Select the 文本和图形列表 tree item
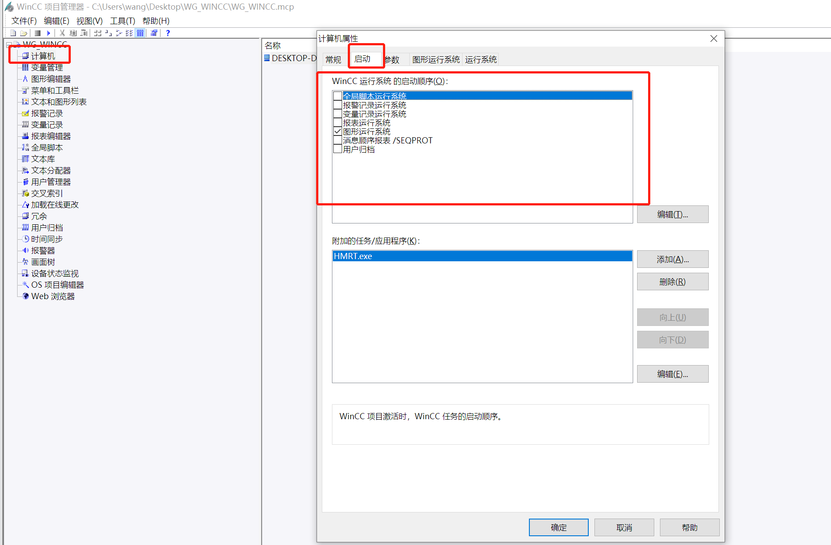The image size is (831, 545). click(59, 102)
